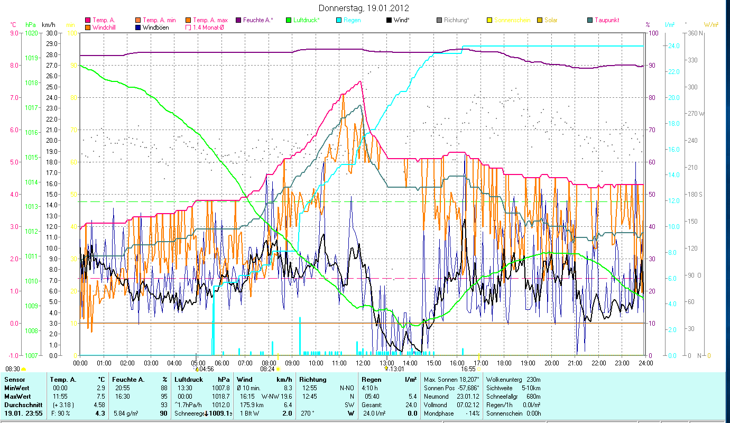730x423 pixels.
Task: Click the Luftdruck* green legend square
Action: pos(289,20)
